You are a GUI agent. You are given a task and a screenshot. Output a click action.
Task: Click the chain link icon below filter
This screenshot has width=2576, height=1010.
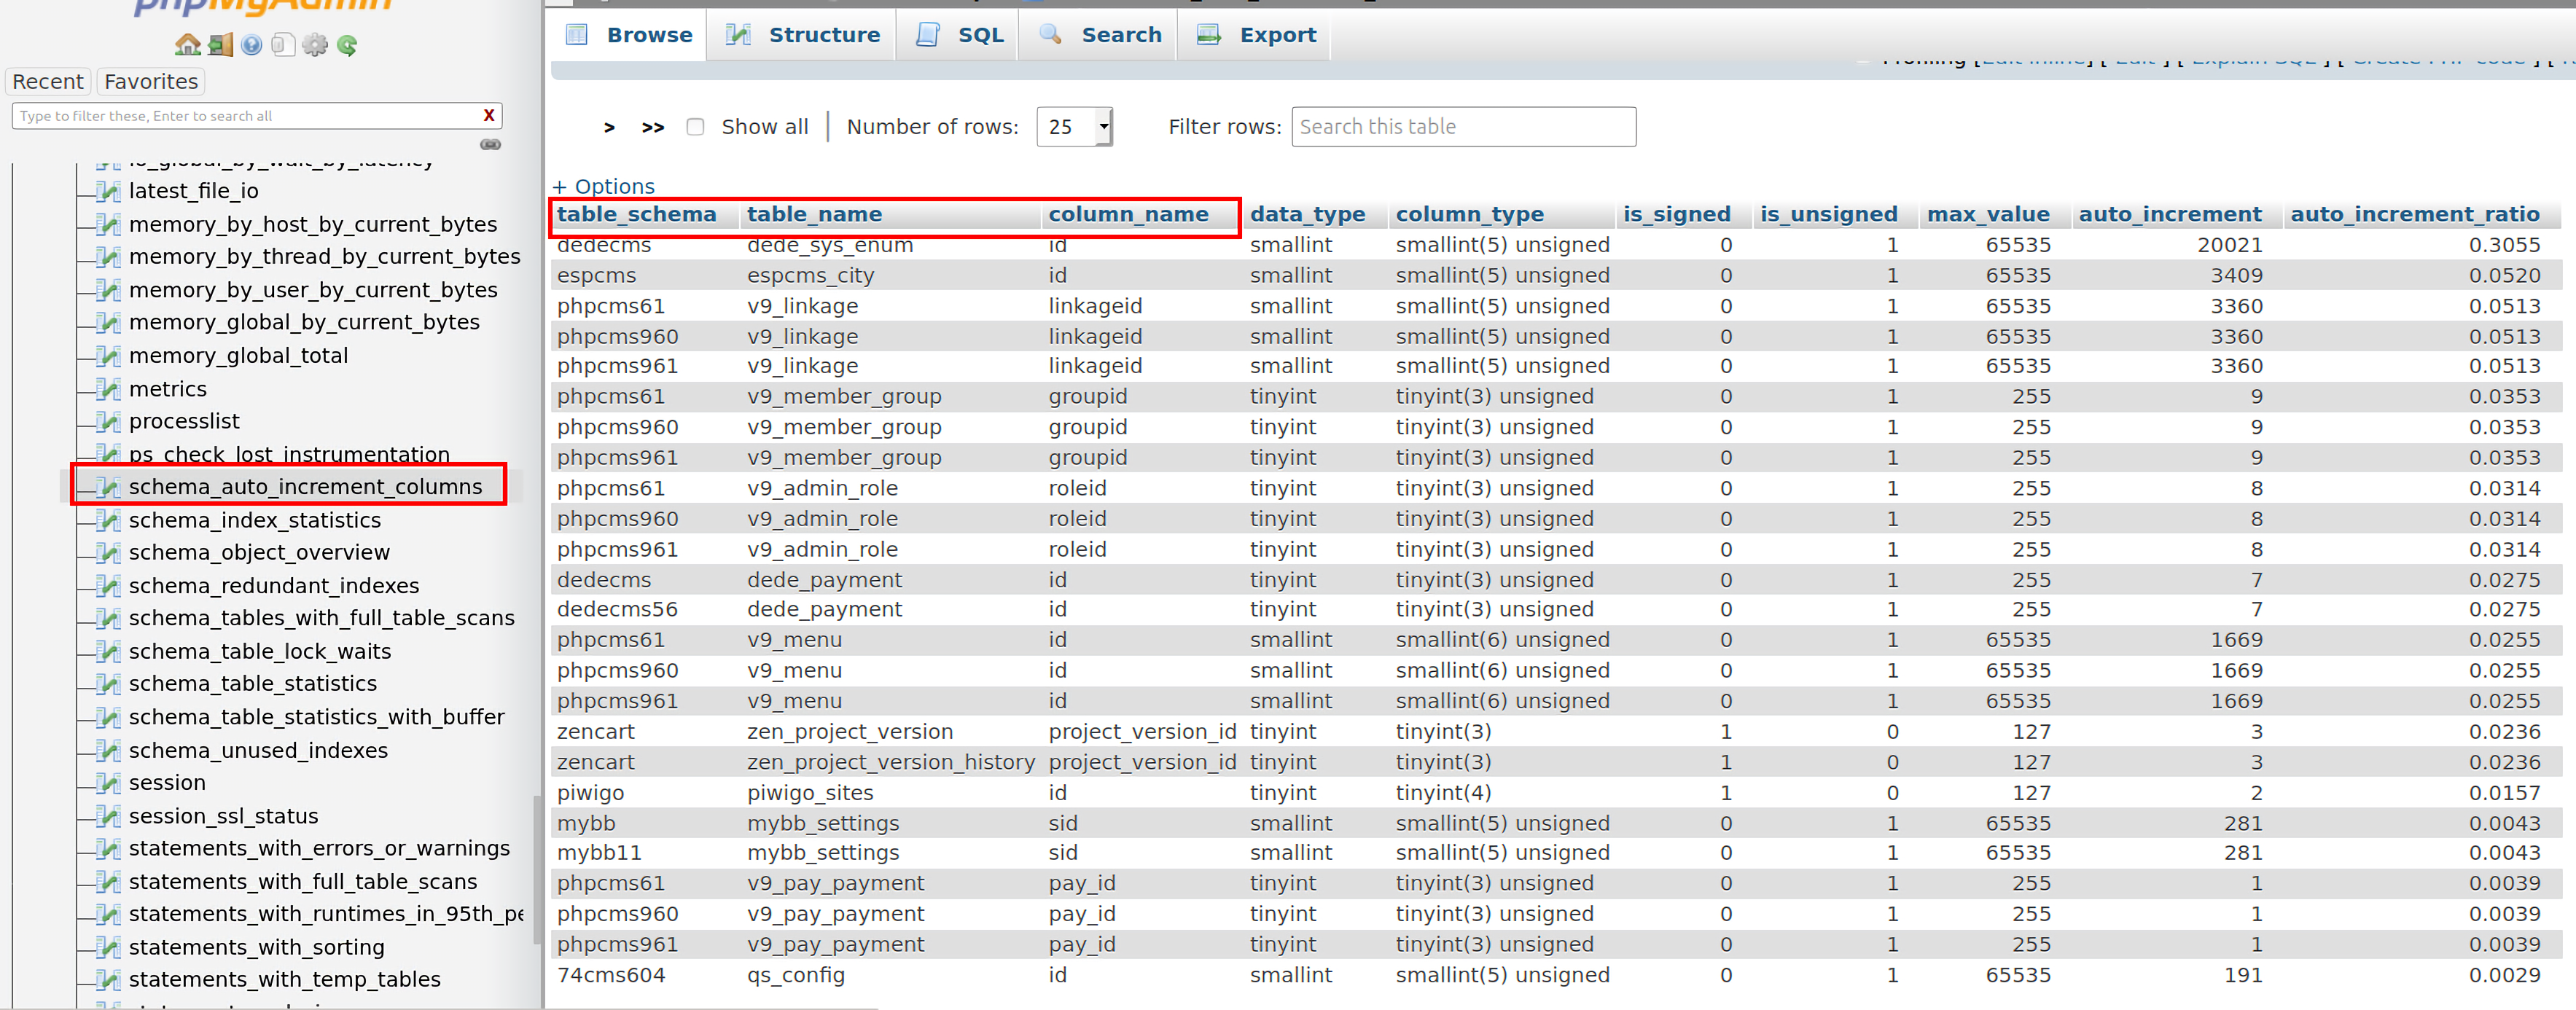[x=490, y=144]
